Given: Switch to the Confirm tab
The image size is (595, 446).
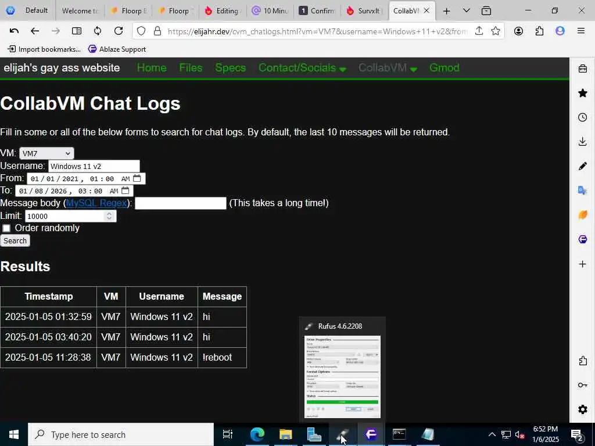Looking at the screenshot, I should click(317, 10).
